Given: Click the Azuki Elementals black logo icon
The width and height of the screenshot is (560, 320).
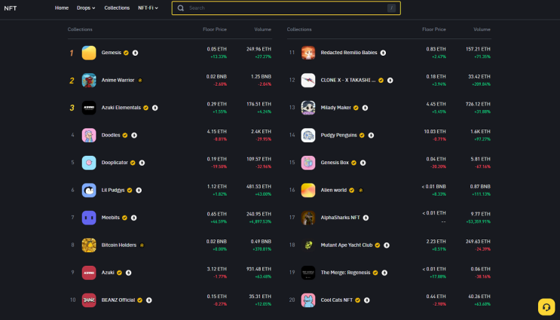Looking at the screenshot, I should (x=89, y=108).
